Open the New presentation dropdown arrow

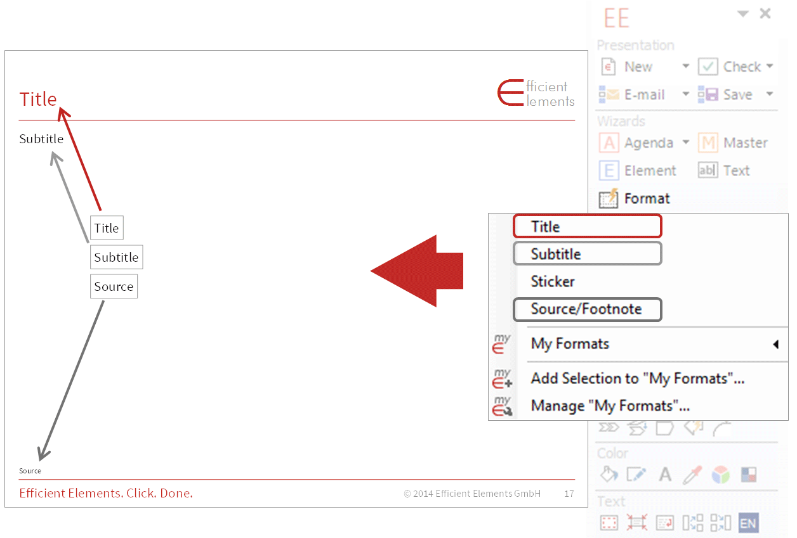click(687, 67)
